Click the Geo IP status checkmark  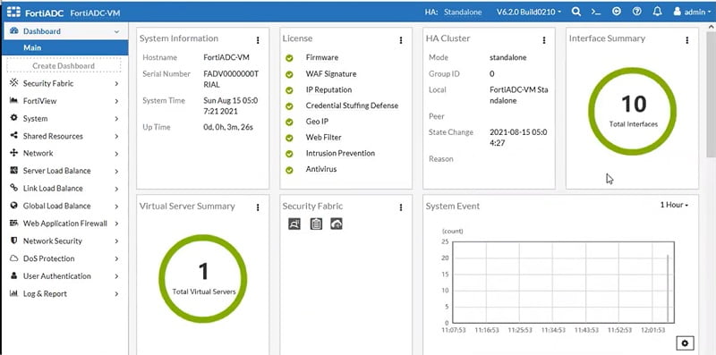click(x=289, y=123)
